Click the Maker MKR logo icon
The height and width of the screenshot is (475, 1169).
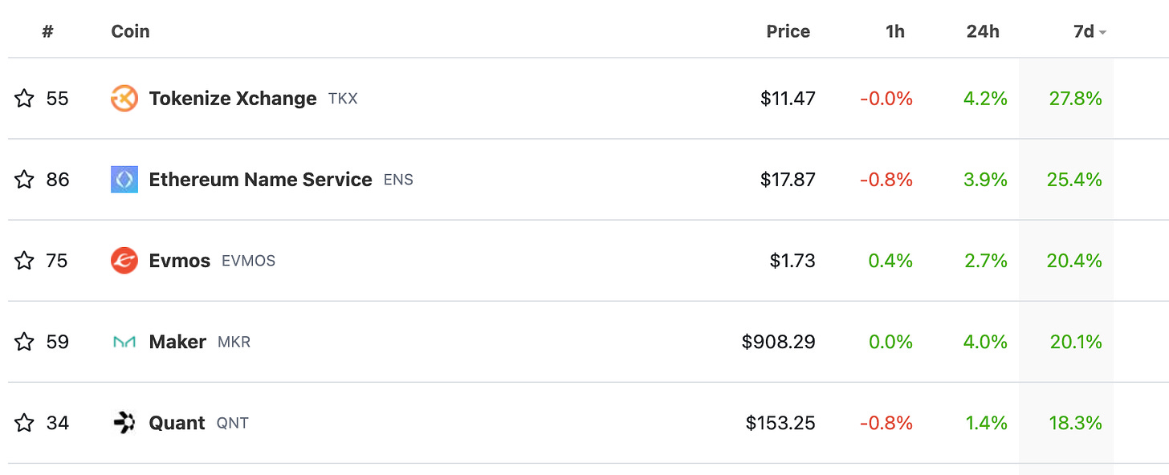click(x=124, y=342)
